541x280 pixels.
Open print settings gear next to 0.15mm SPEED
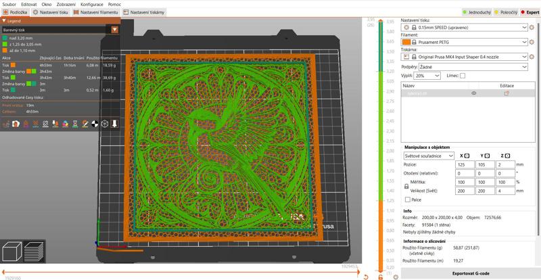532,27
